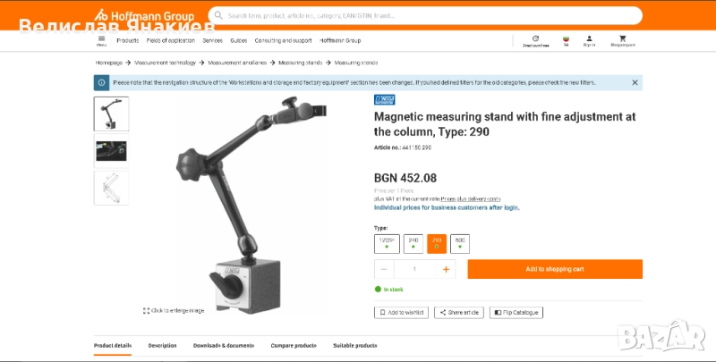This screenshot has width=716, height=362.
Task: Click Add to wishlist button
Action: click(x=401, y=313)
